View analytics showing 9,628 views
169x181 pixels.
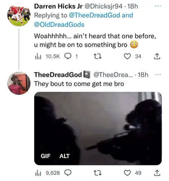[47, 173]
